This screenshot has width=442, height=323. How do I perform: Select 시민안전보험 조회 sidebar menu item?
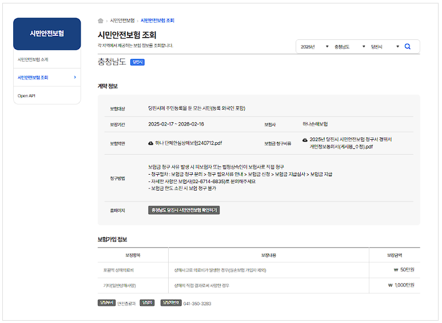click(47, 78)
